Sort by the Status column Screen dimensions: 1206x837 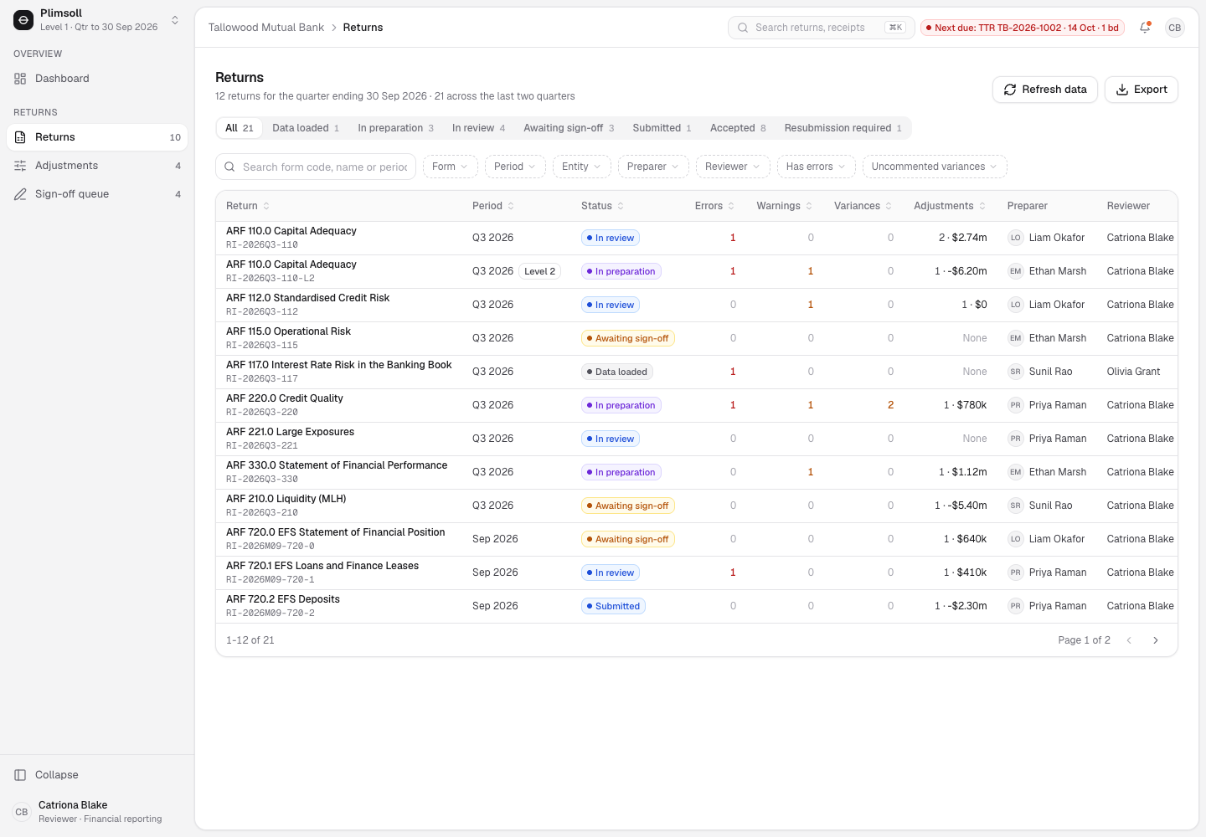(x=603, y=206)
